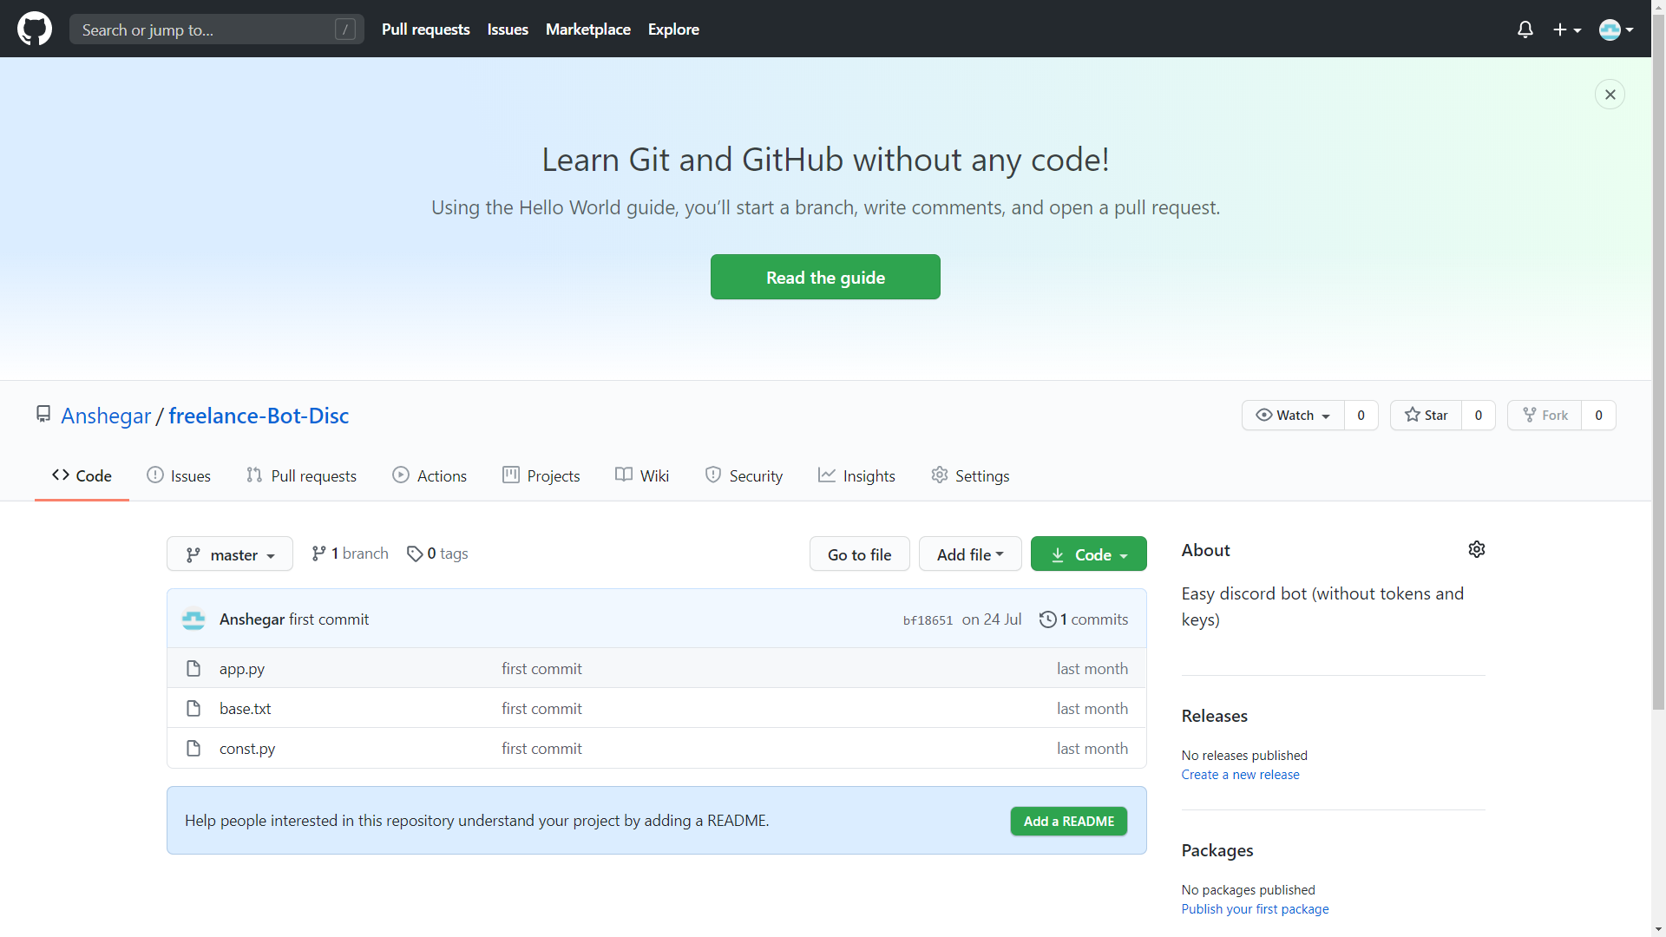View the 1 branch link
The image size is (1666, 937).
350,554
